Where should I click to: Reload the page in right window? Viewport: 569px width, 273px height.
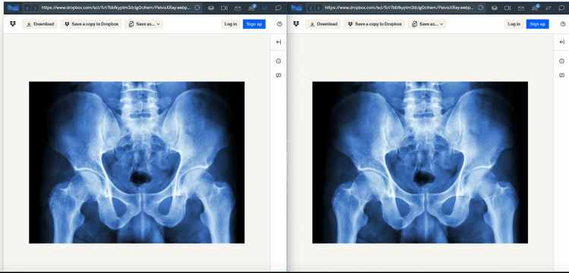pos(481,8)
